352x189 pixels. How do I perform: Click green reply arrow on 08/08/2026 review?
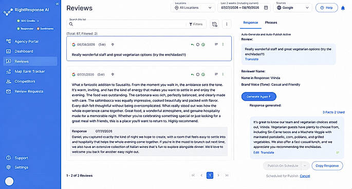(192, 45)
